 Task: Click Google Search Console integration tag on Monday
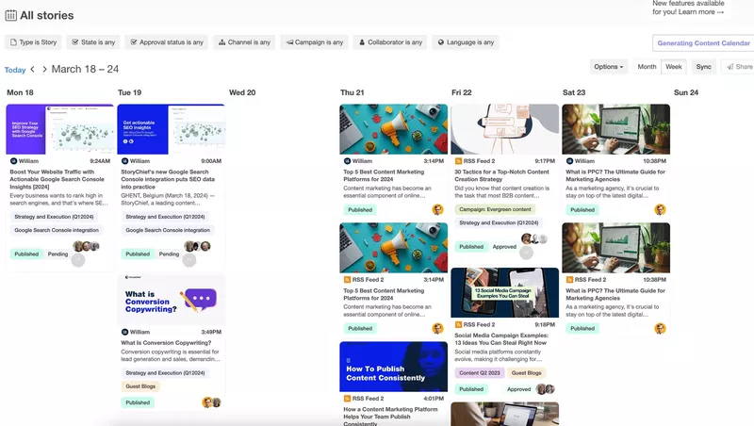(57, 230)
